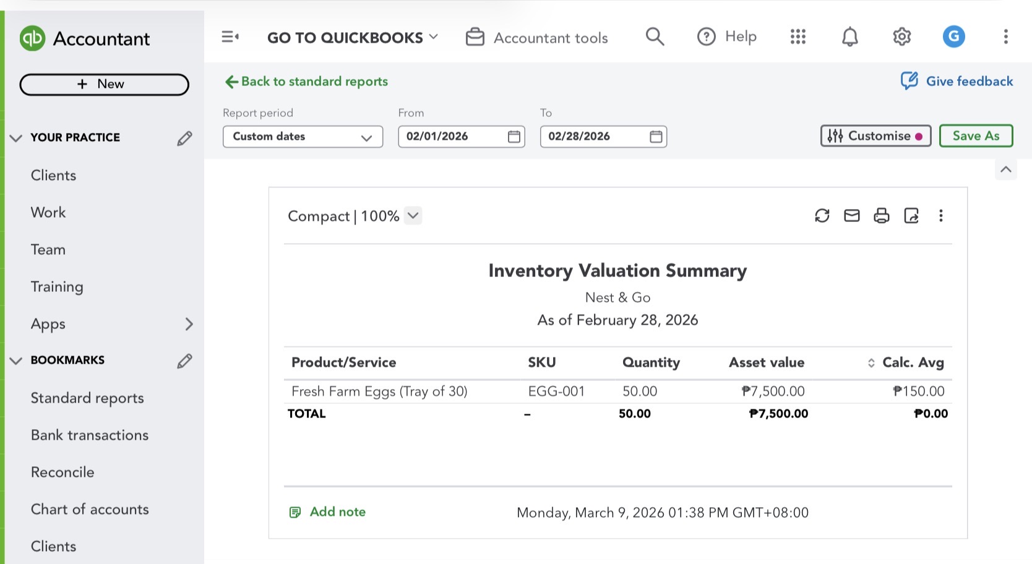This screenshot has width=1032, height=564.
Task: Go to Bank transactions
Action: [90, 435]
